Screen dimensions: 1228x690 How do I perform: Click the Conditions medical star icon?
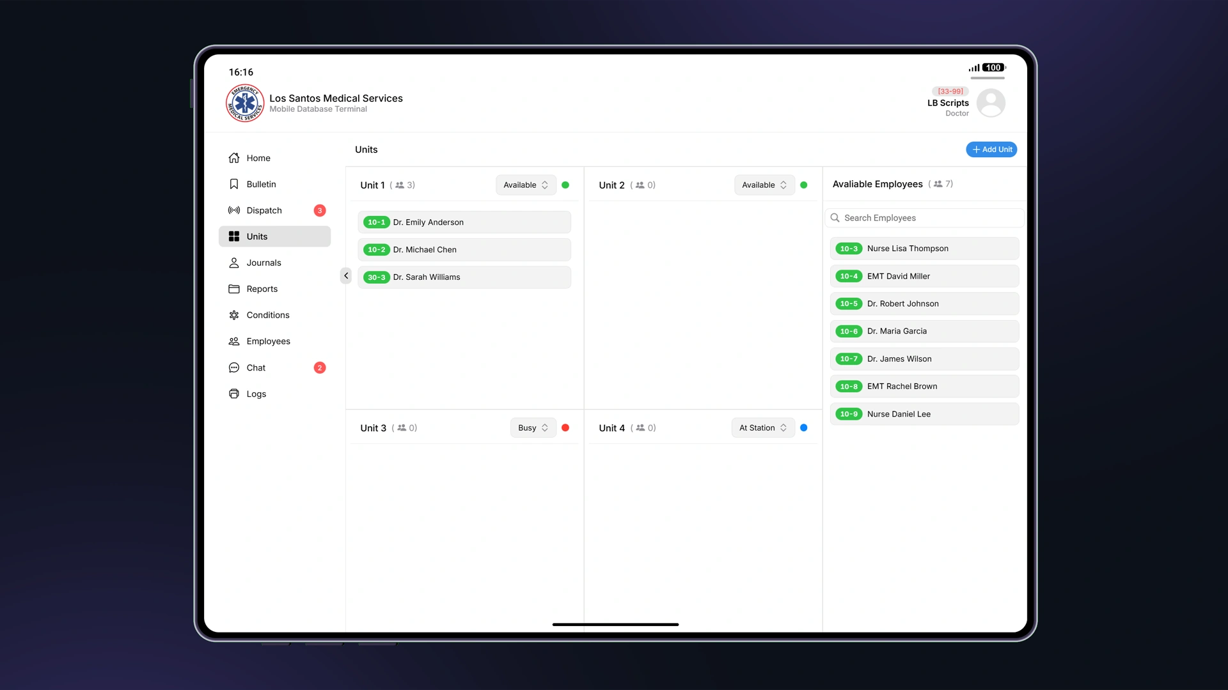click(234, 315)
